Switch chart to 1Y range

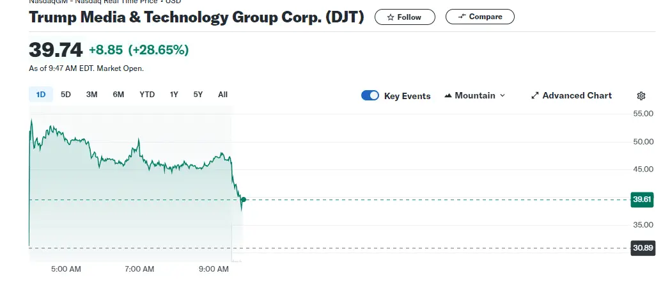174,95
